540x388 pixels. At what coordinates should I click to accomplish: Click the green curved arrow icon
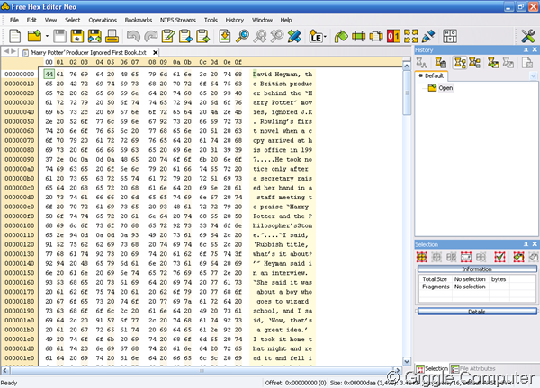click(x=341, y=36)
